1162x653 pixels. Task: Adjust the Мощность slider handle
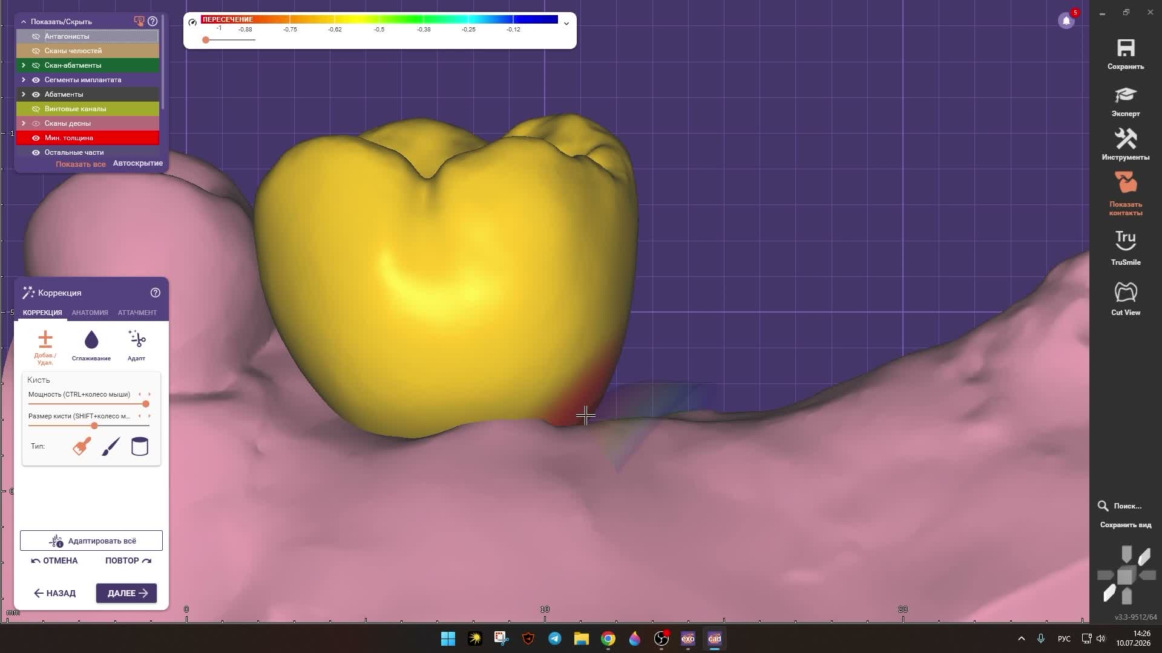point(146,404)
